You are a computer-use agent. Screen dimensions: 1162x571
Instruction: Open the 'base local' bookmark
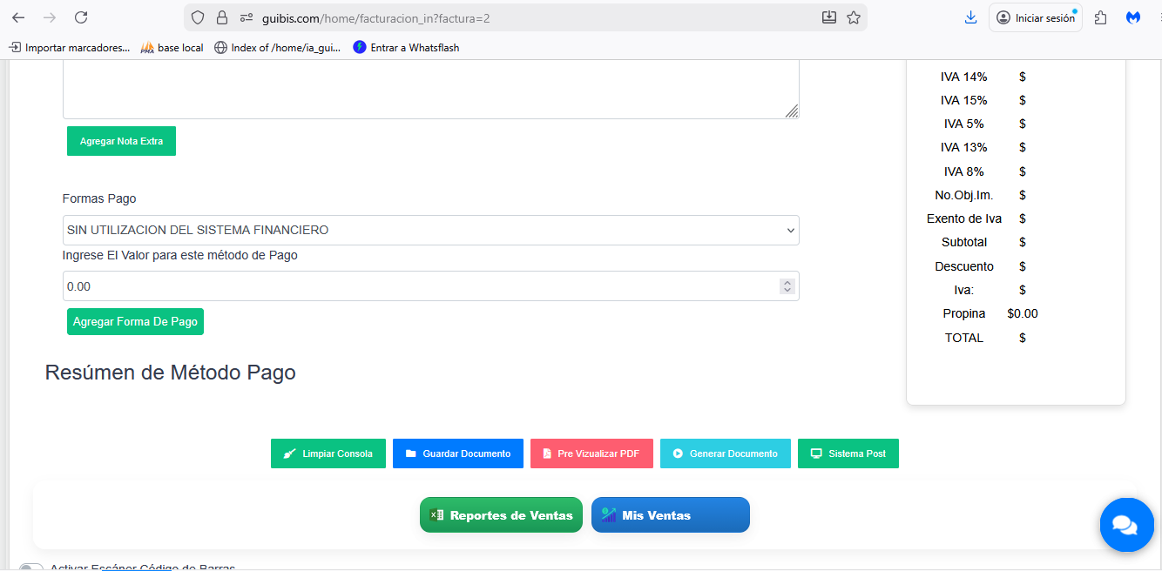point(172,48)
